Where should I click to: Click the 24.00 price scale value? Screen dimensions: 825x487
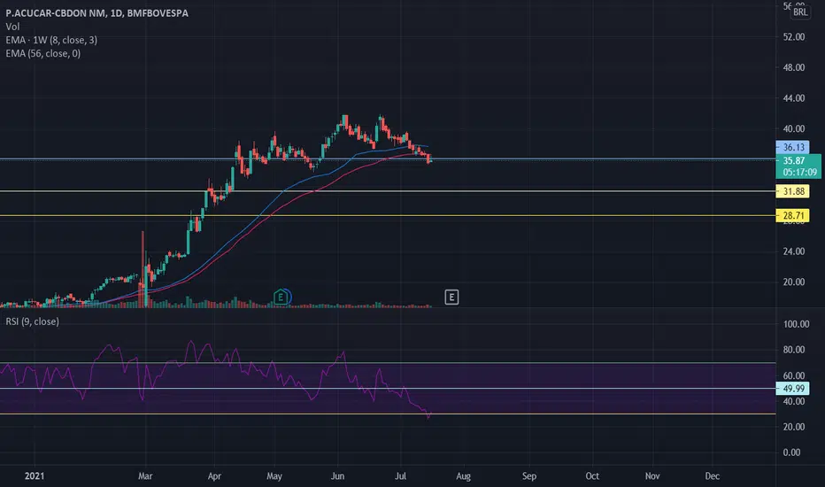[794, 251]
